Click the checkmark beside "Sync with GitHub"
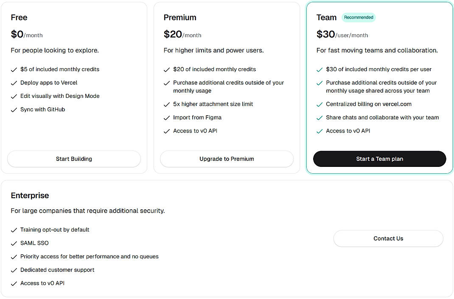454x299 pixels. click(14, 109)
